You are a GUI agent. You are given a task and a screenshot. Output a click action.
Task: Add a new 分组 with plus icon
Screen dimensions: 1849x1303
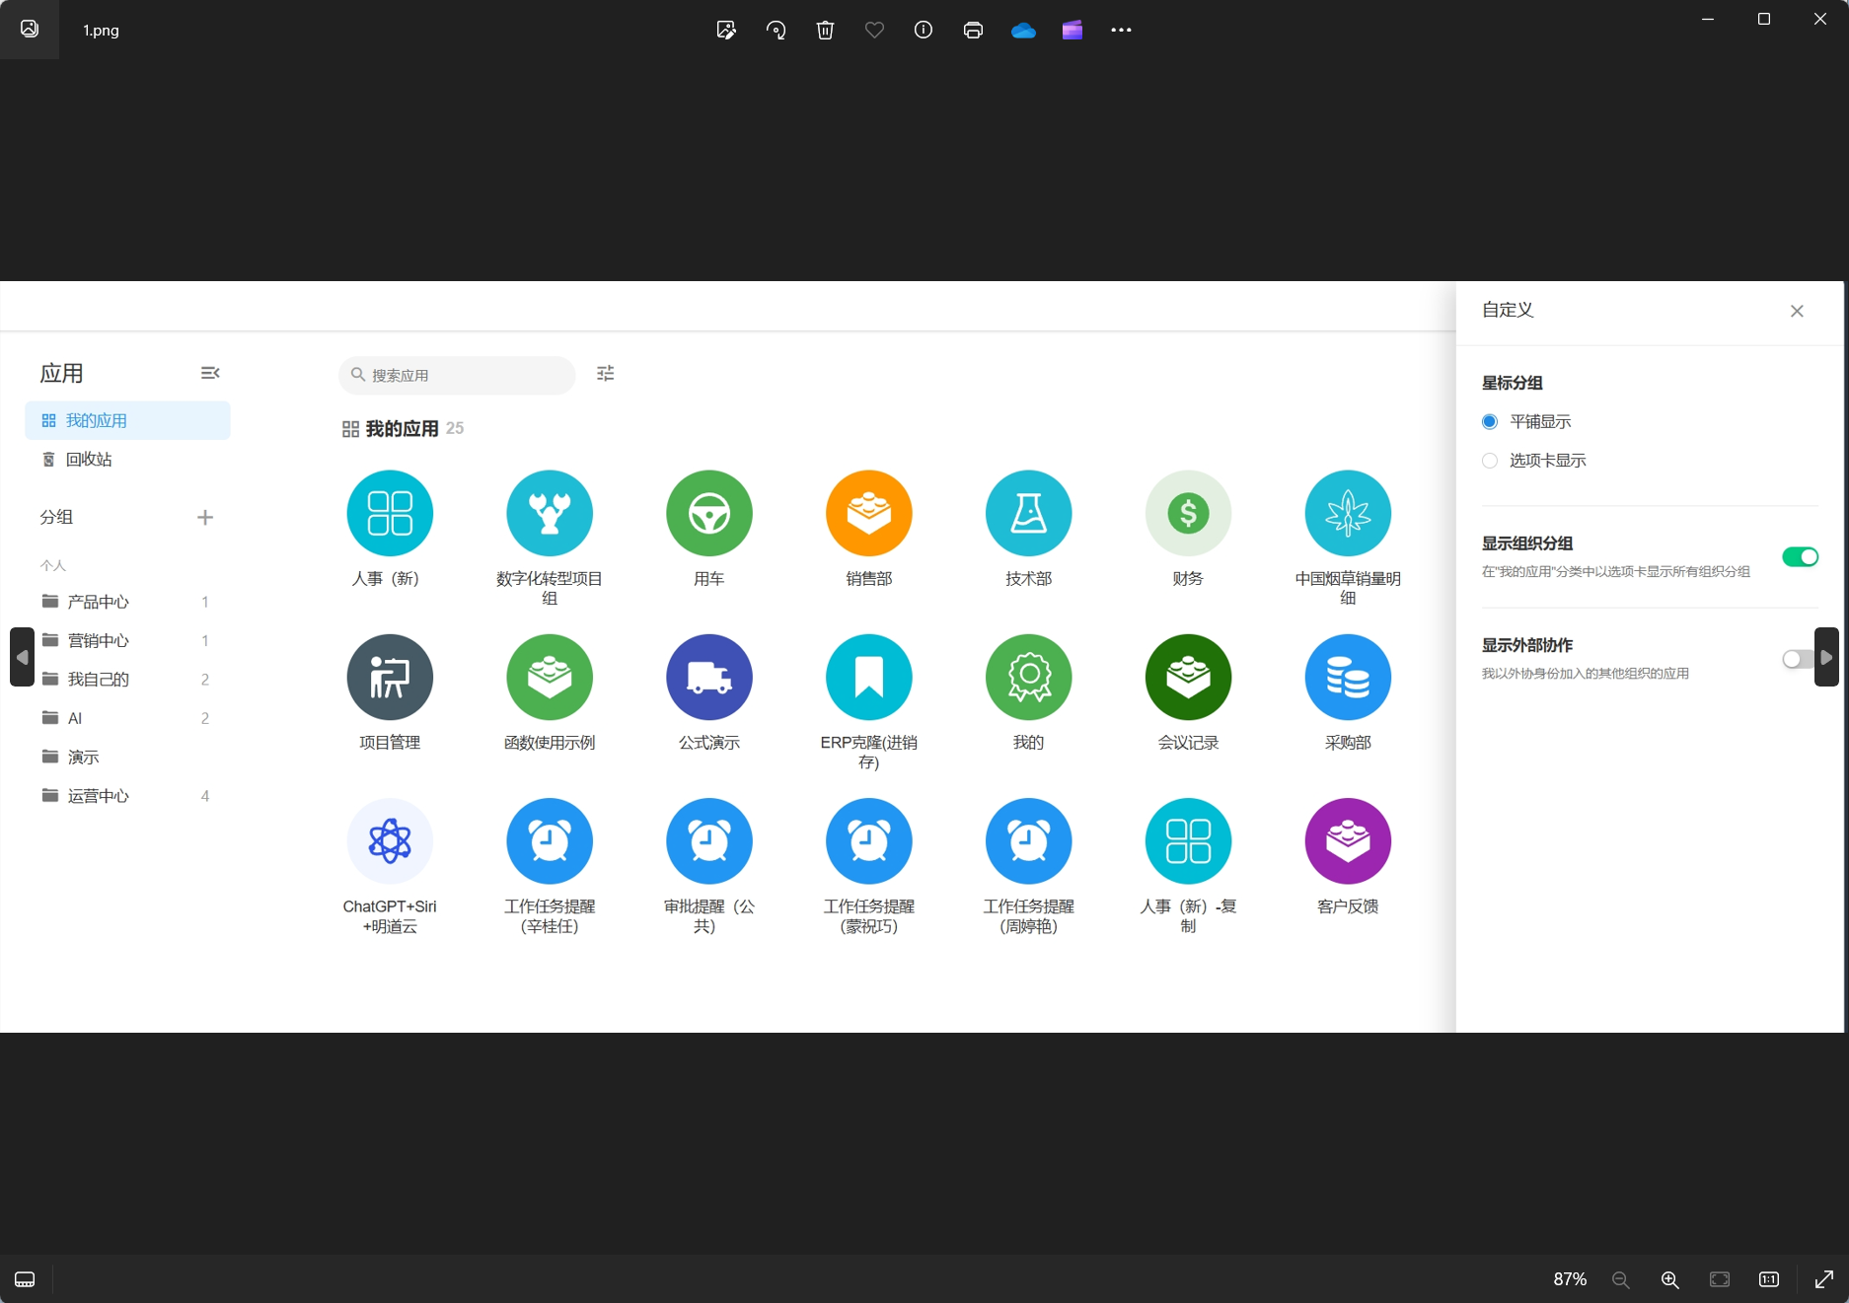(205, 517)
